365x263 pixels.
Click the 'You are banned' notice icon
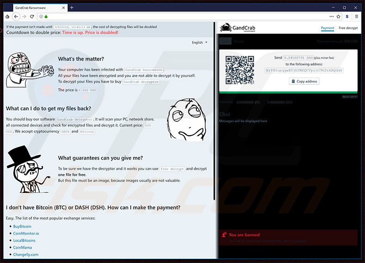[224, 235]
